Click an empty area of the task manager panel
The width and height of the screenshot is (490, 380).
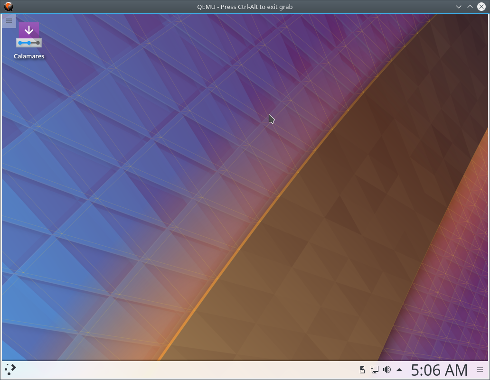click(x=190, y=369)
